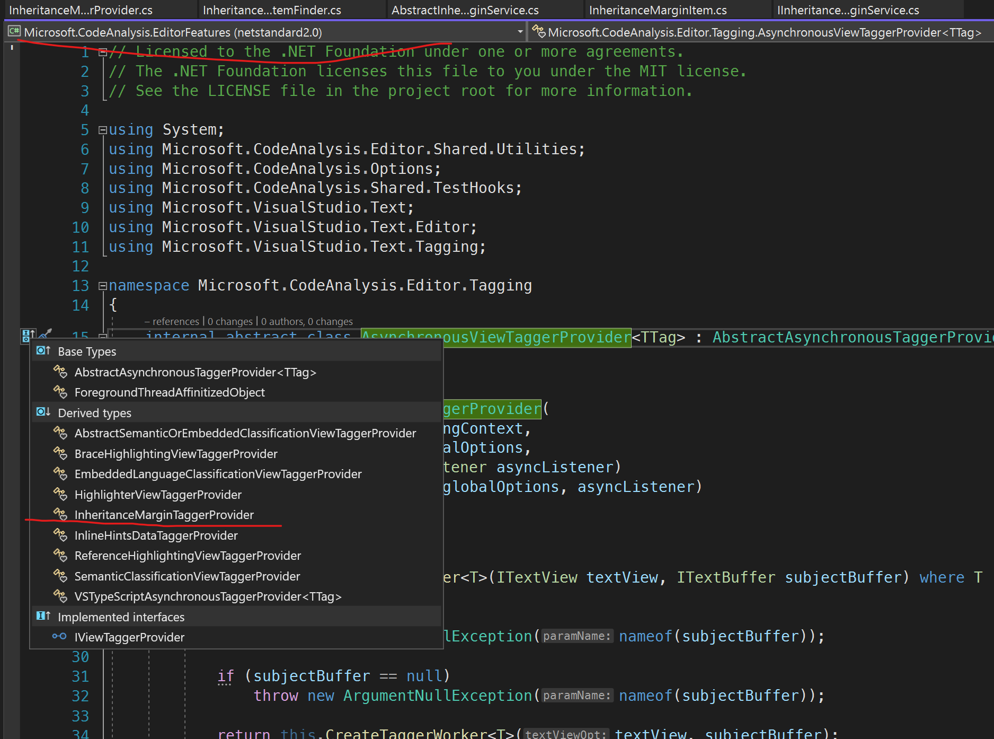Open the type navigation dropdown AsynchronousViewTaggerProvider<TTag>

762,32
